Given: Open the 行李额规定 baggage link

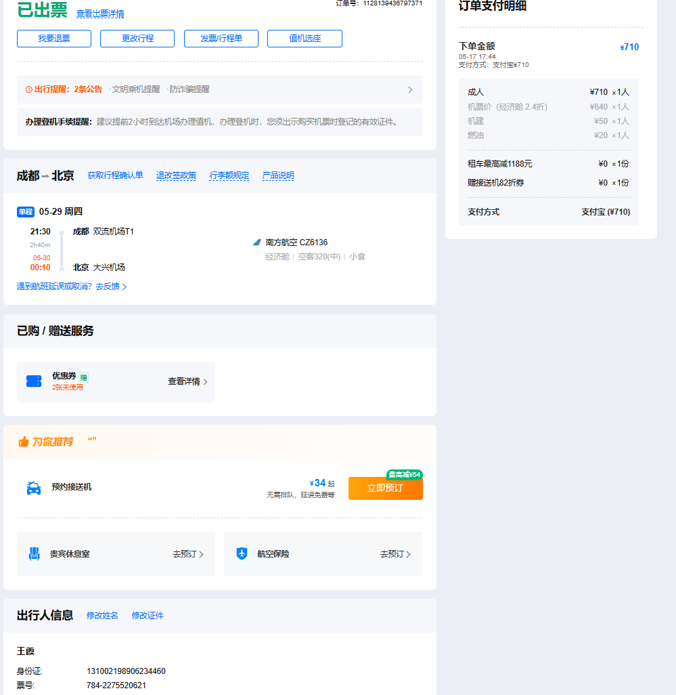Looking at the screenshot, I should (x=229, y=175).
